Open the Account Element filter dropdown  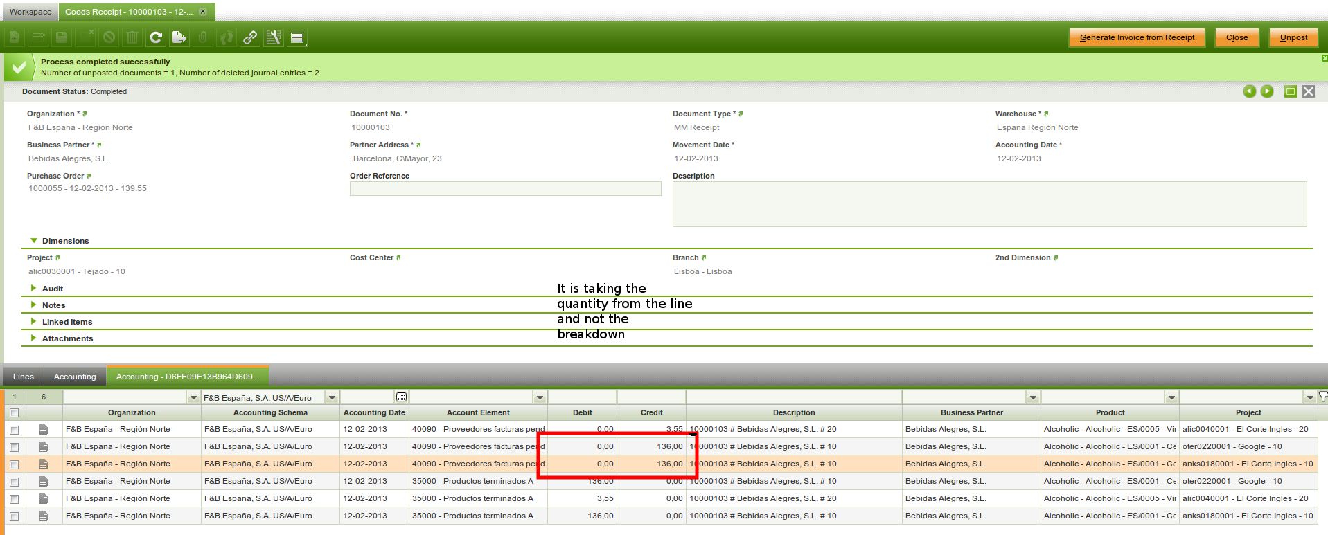coord(540,397)
